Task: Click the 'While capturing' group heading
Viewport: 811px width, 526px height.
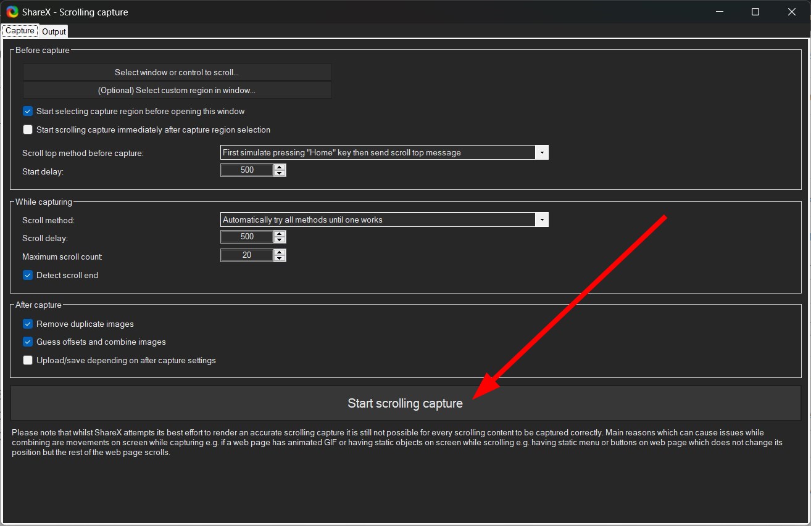Action: [44, 202]
